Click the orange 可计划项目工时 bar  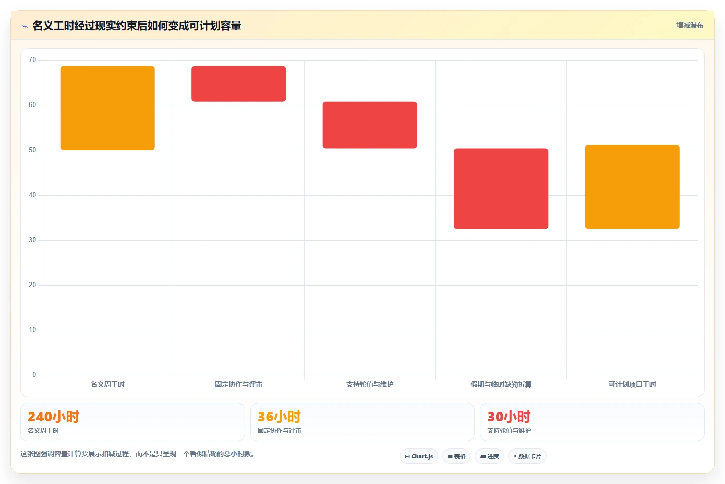pos(632,187)
